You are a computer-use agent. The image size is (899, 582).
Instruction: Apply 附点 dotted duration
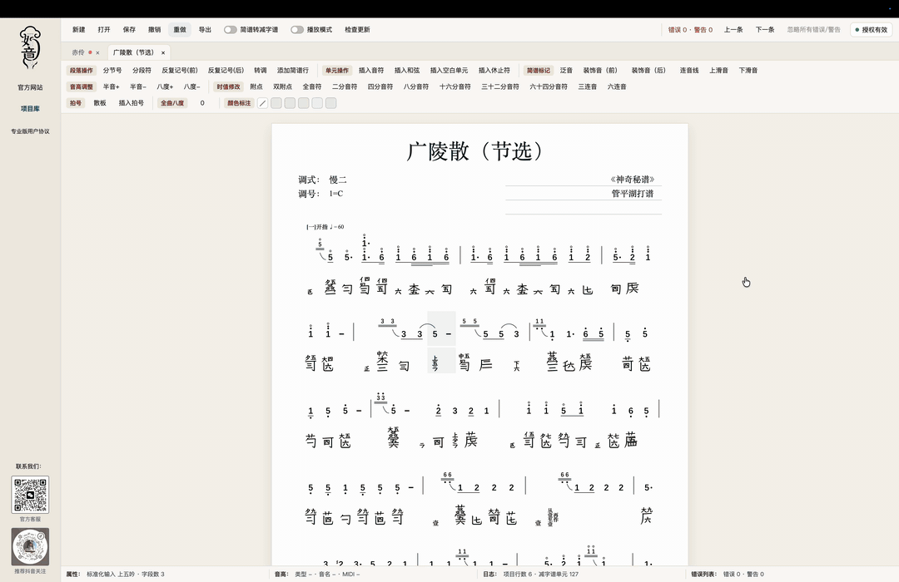[256, 87]
